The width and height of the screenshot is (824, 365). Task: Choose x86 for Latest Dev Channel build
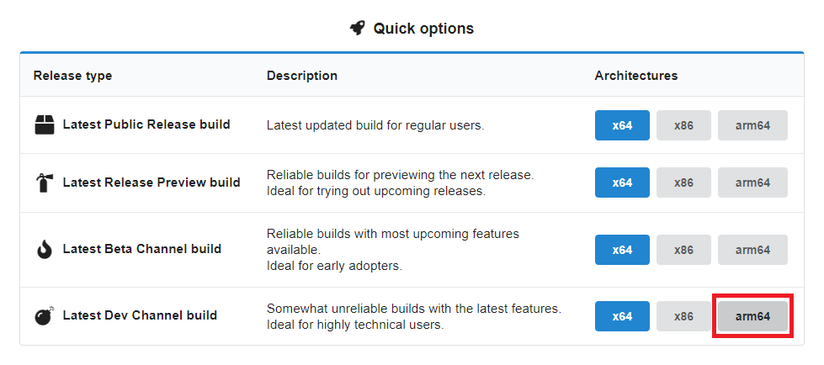click(x=683, y=316)
